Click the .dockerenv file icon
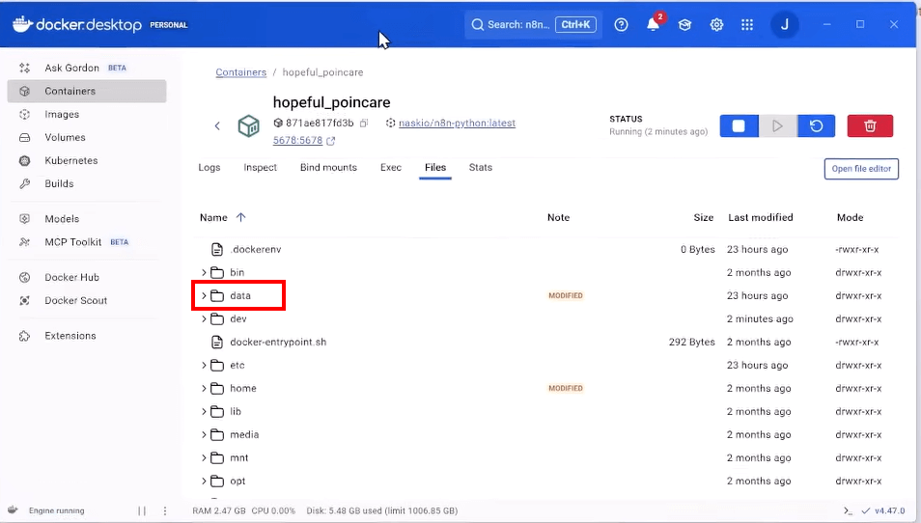Viewport: 921px width, 523px height. 217,250
